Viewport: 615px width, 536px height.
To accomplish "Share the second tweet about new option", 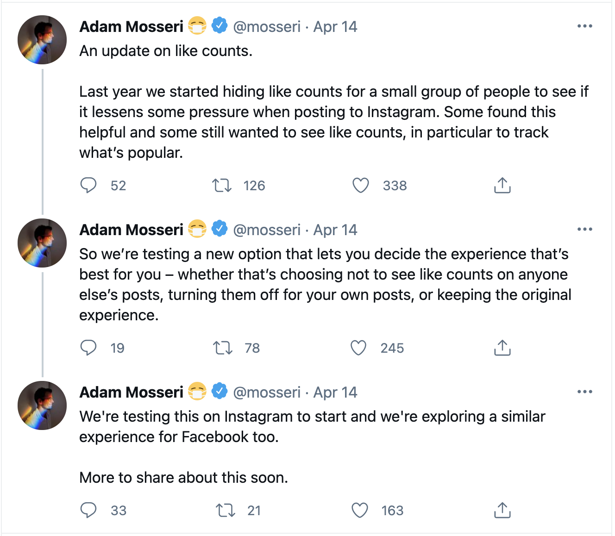I will [x=502, y=348].
